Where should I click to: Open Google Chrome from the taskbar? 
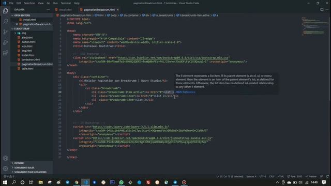coord(77,182)
